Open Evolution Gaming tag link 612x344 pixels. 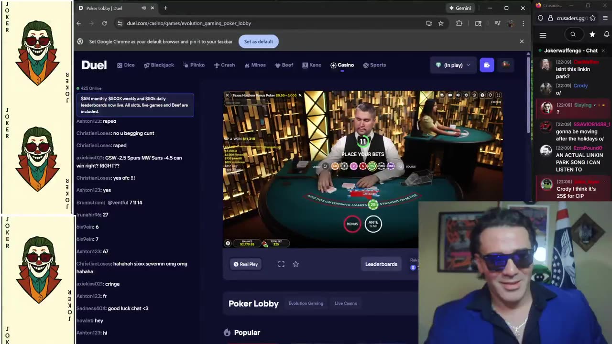coord(306,303)
